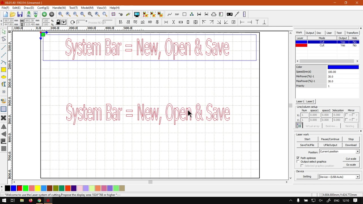The image size is (363, 204).
Task: Choose the Select arrow tool
Action: click(4, 32)
